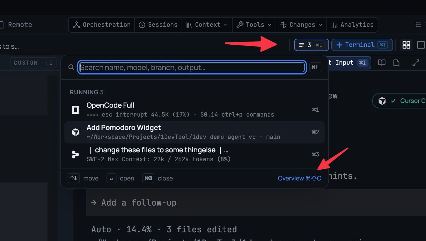Open the Add Pomodoro Widget session
The height and width of the screenshot is (241, 426).
pos(194,132)
